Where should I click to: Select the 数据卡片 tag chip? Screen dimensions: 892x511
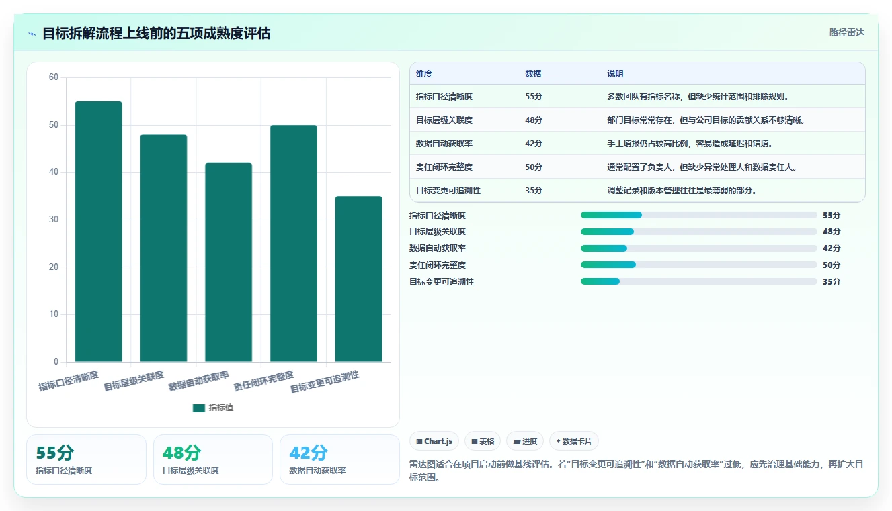pos(574,441)
